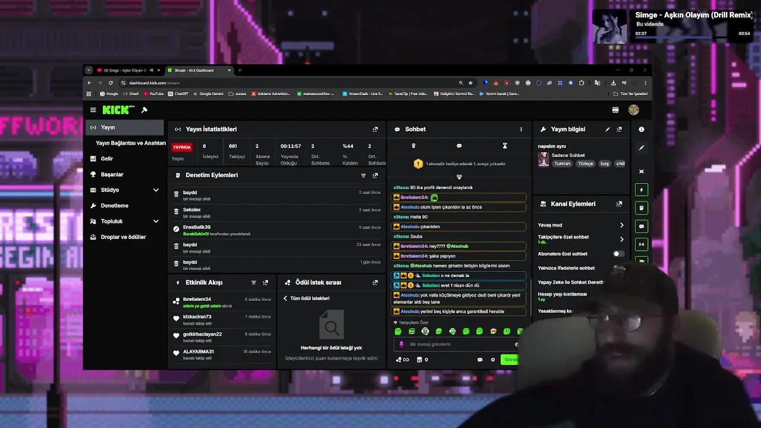Go back to Tüm ödül istekleri
The height and width of the screenshot is (428, 761).
tap(306, 298)
